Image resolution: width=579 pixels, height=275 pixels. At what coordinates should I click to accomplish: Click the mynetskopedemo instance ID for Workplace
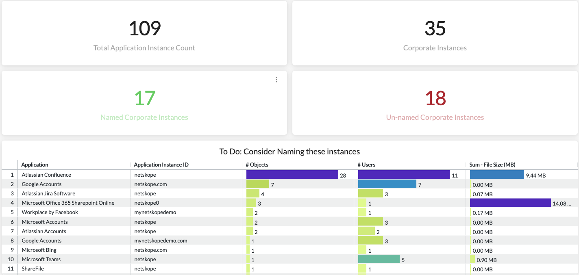click(155, 212)
